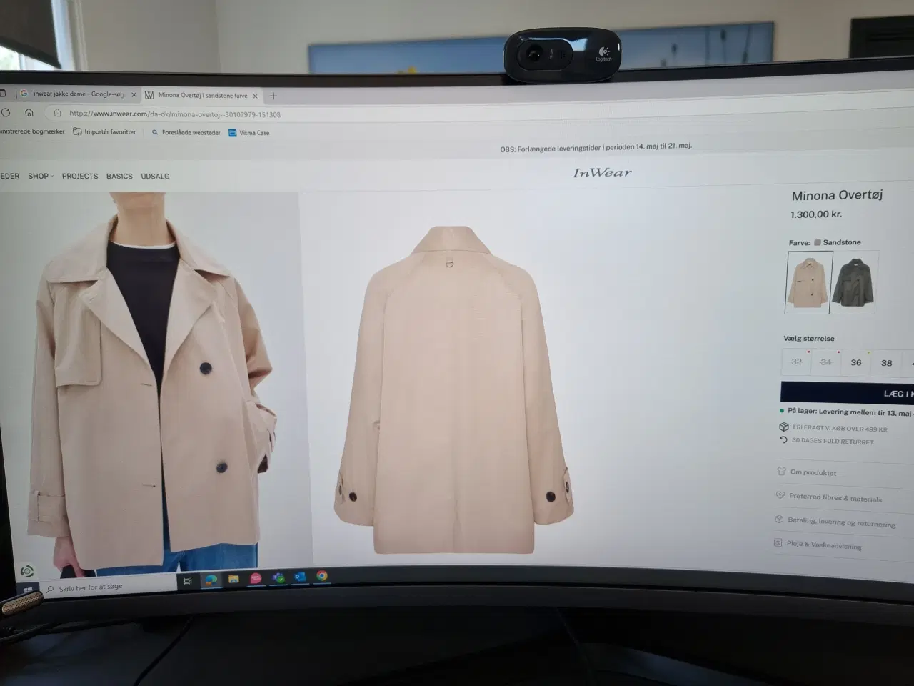The image size is (914, 686).
Task: Open the Visma Case bookmark
Action: [248, 133]
